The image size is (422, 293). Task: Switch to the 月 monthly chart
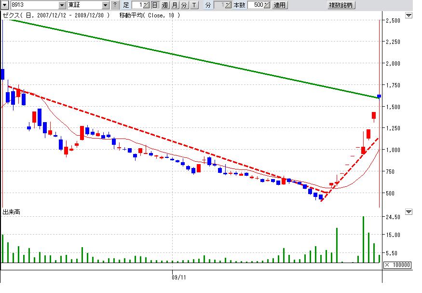[x=175, y=5]
